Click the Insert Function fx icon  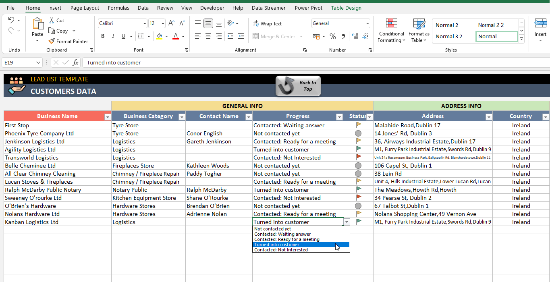75,62
